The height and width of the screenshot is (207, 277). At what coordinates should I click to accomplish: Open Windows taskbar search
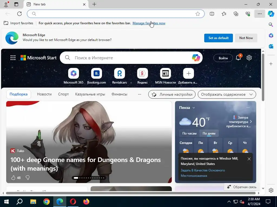(x=19, y=202)
